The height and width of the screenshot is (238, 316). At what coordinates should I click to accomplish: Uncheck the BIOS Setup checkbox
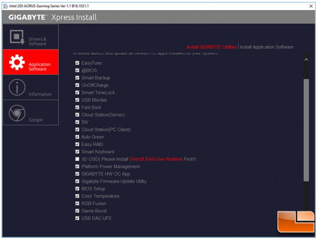77,189
